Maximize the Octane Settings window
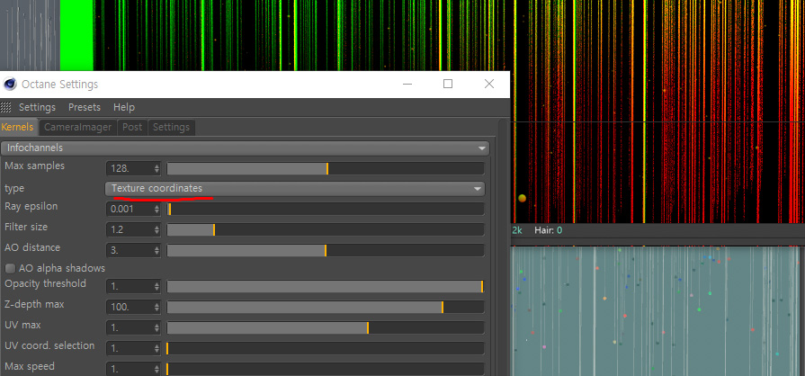 click(448, 84)
